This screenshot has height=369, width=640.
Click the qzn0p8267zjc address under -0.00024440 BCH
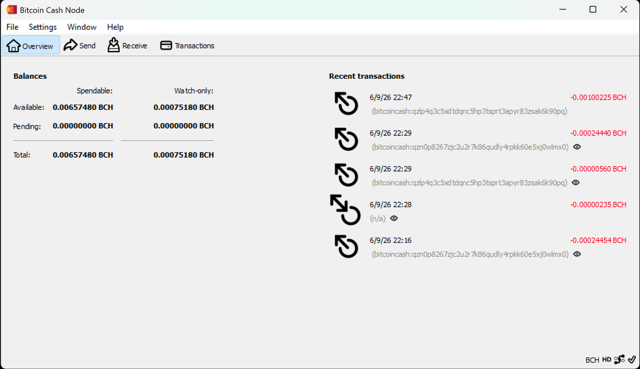coord(470,147)
